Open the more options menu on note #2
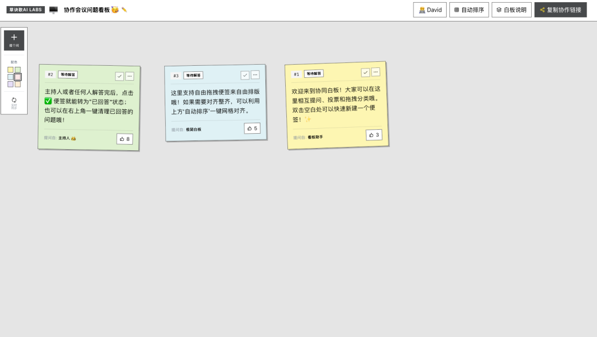Viewport: 597px width, 337px height. pyautogui.click(x=130, y=76)
